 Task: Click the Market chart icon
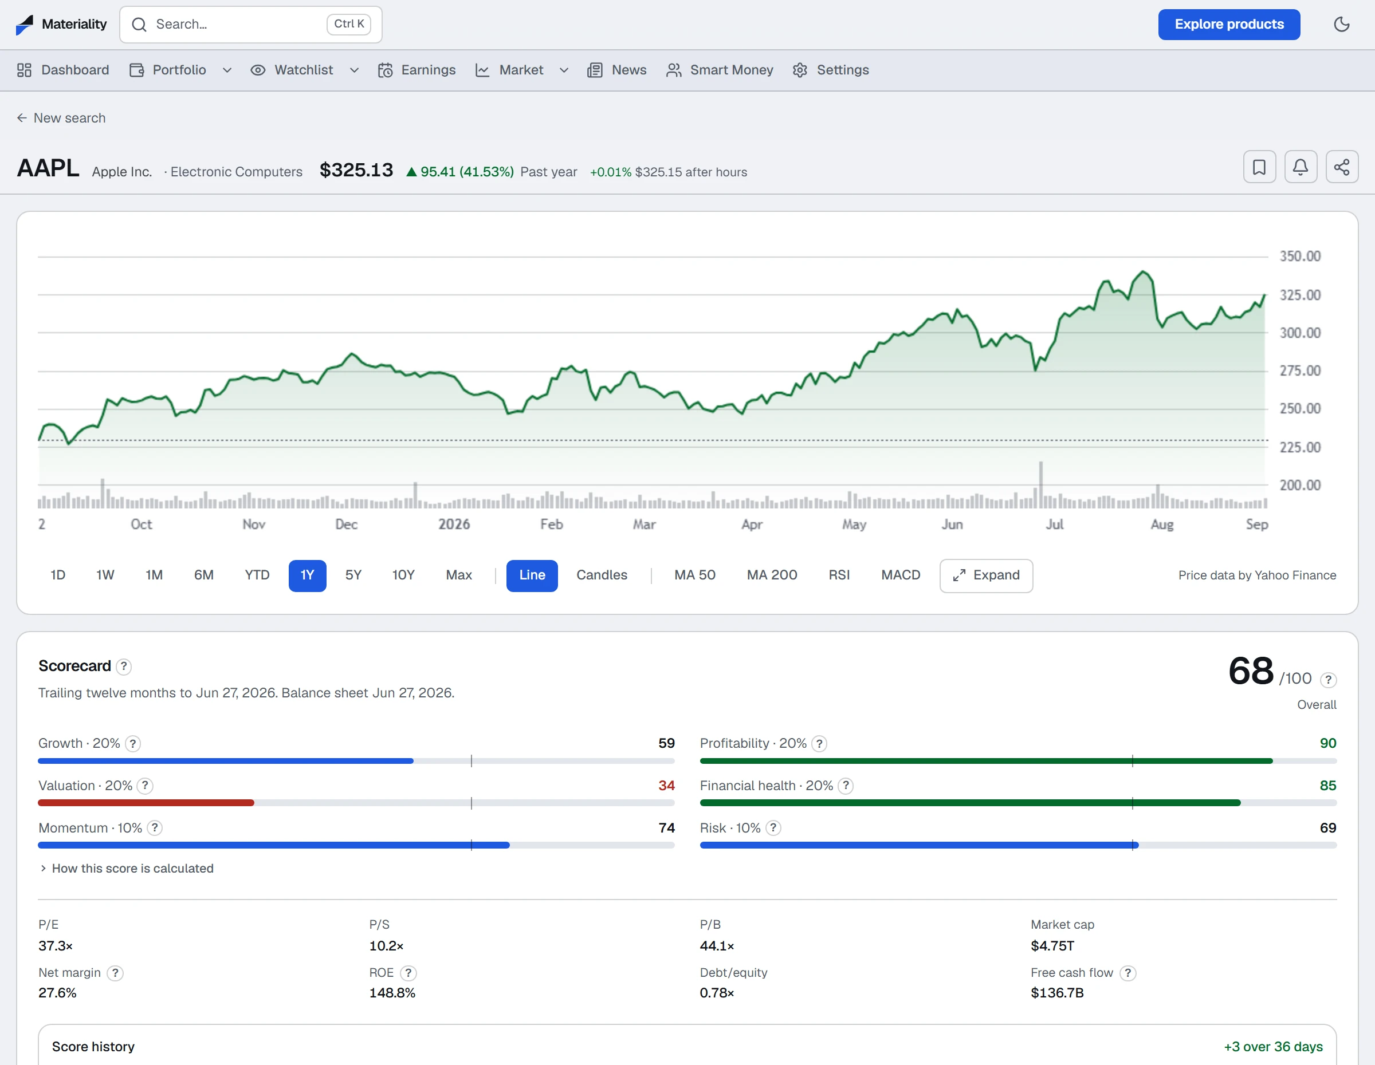point(482,70)
